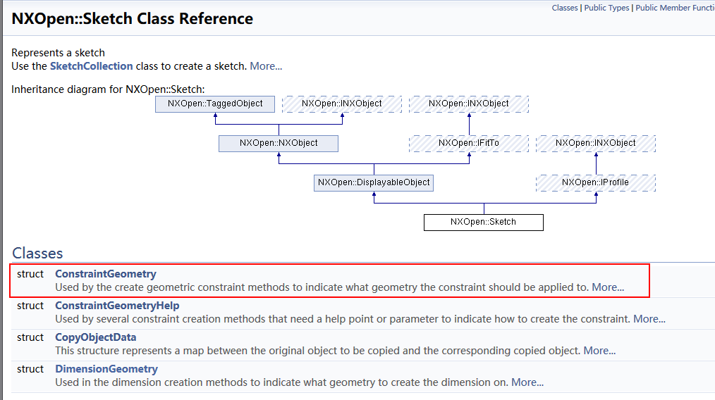This screenshot has height=400, width=715.
Task: Open NXOpen::DisplayableObject diagram node
Action: pyautogui.click(x=374, y=182)
